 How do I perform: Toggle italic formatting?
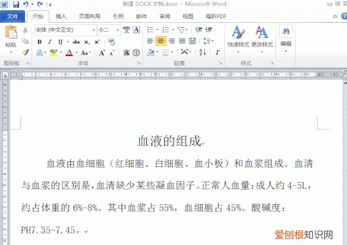[x=50, y=42]
